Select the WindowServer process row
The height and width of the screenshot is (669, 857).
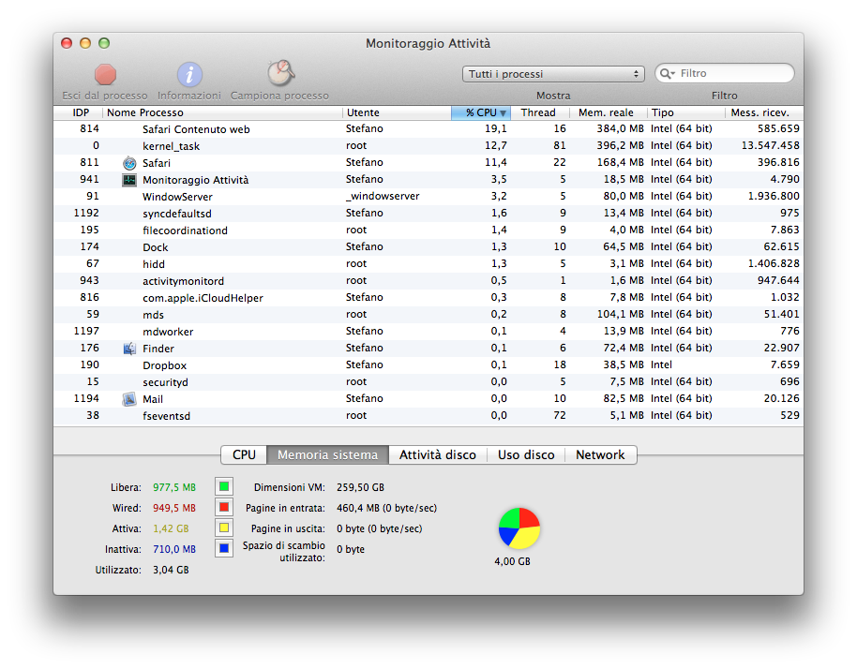tap(428, 197)
